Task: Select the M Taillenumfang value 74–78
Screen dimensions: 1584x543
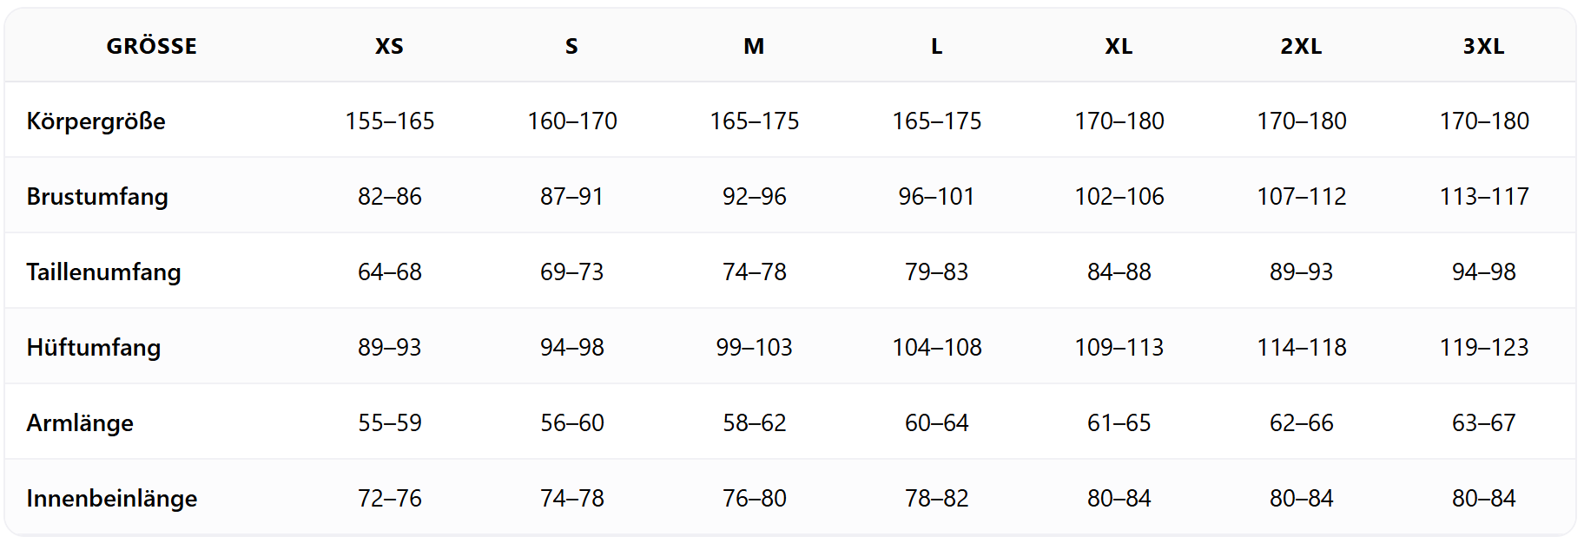Action: click(754, 271)
